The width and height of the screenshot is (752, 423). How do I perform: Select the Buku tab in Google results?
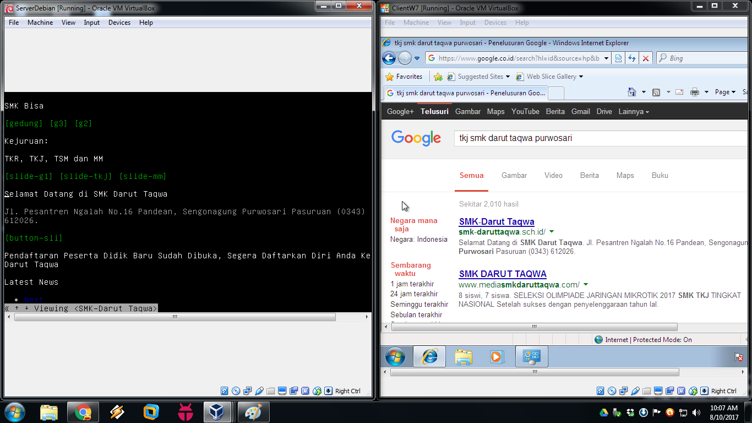(x=660, y=175)
